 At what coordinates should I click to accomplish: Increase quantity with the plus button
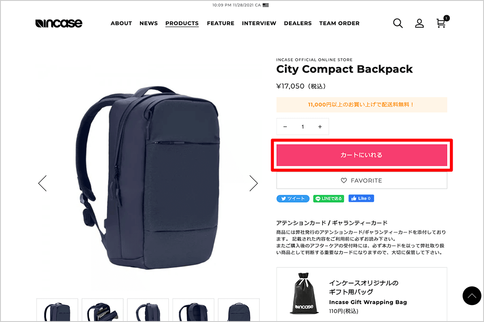(x=320, y=127)
